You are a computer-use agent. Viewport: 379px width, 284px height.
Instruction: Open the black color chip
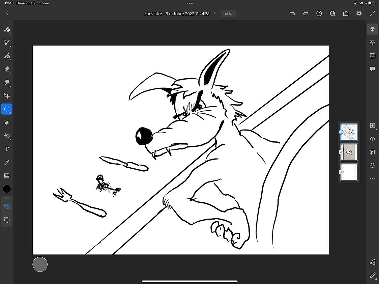7,189
